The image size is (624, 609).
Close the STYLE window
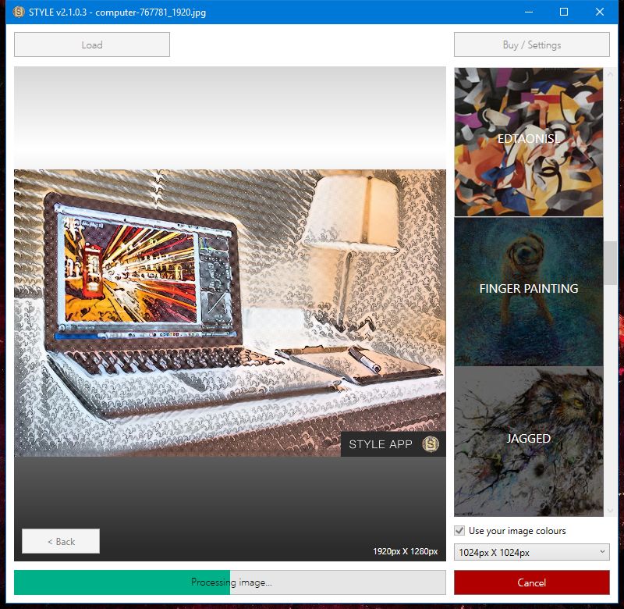tap(600, 12)
